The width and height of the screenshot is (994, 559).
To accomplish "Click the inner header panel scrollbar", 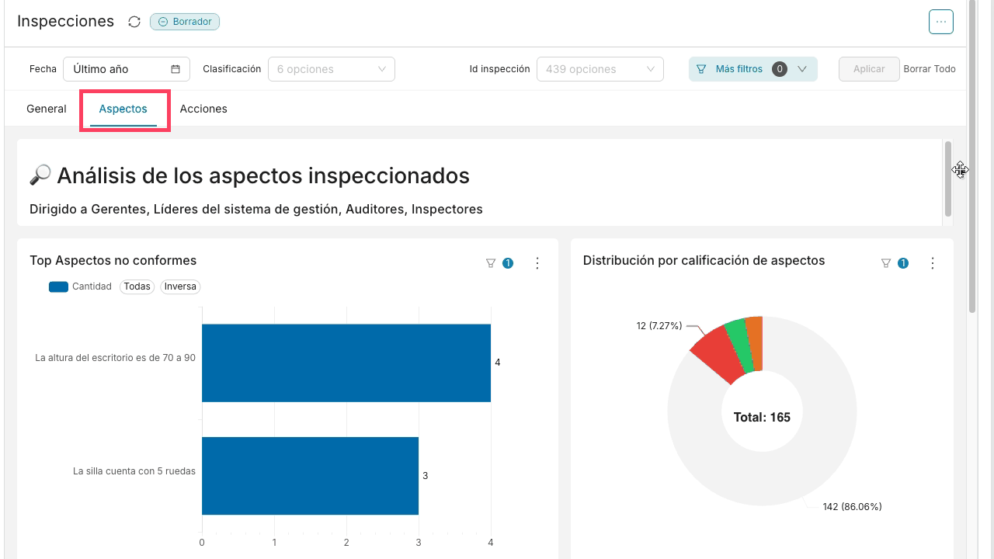I will (947, 179).
